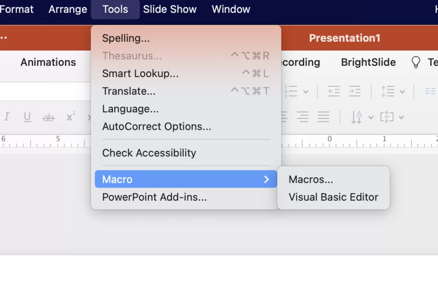Open the Visual Basic Editor
The image size is (438, 305).
(334, 197)
